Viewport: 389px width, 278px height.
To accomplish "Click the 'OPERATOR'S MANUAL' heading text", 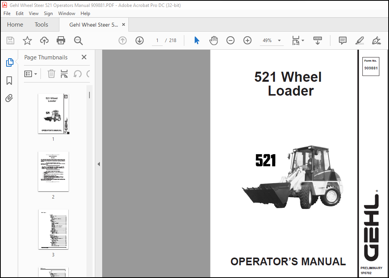I will 288,261.
